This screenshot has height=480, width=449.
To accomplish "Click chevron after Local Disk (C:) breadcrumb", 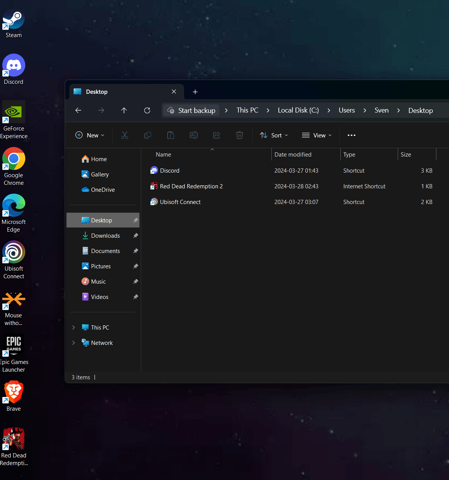I will [x=329, y=110].
